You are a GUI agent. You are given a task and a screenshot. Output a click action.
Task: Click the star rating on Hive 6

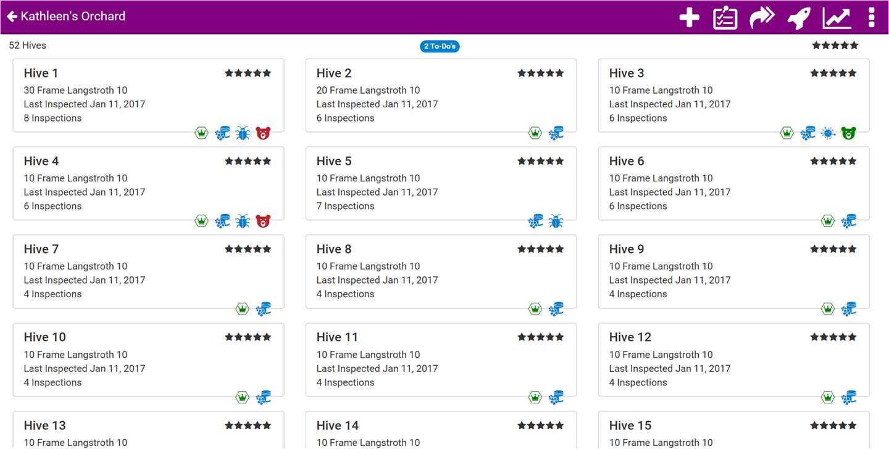coord(833,162)
